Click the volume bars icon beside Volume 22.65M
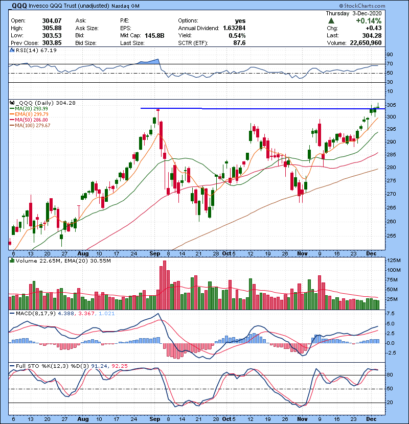 point(12,261)
